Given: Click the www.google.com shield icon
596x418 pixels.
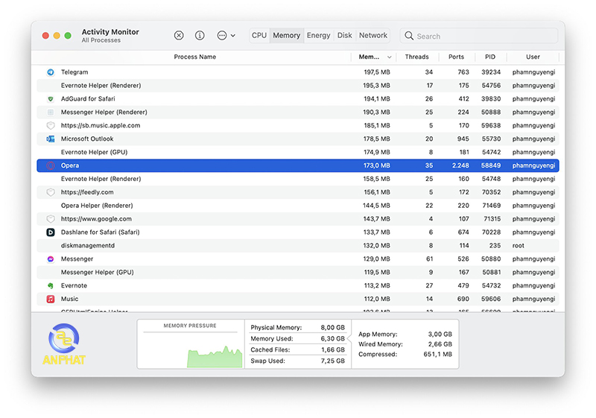Looking at the screenshot, I should point(51,219).
